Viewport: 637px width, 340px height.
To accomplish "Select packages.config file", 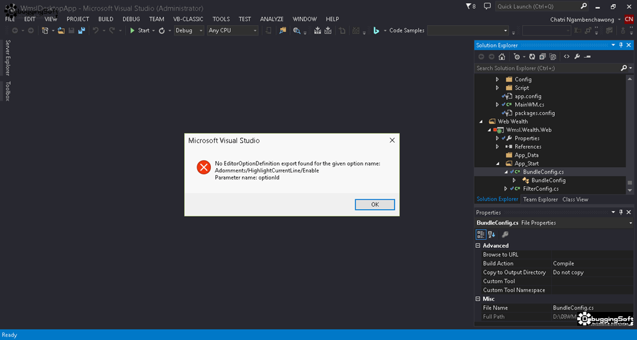I will coord(534,113).
